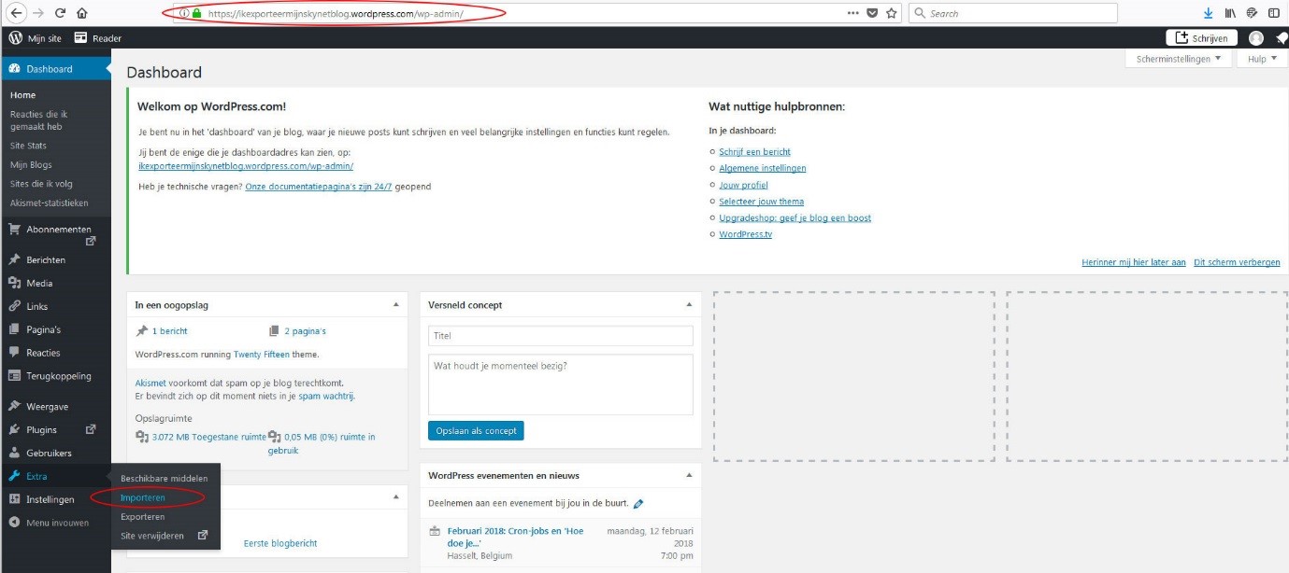Open the Twenty Fifteen theme link

[261, 355]
